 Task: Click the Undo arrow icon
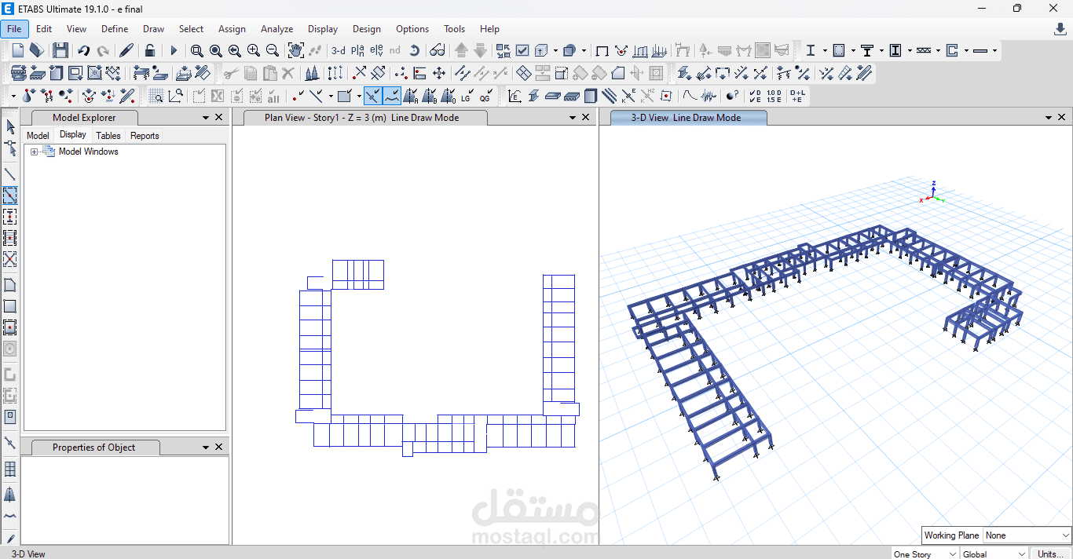[x=83, y=50]
